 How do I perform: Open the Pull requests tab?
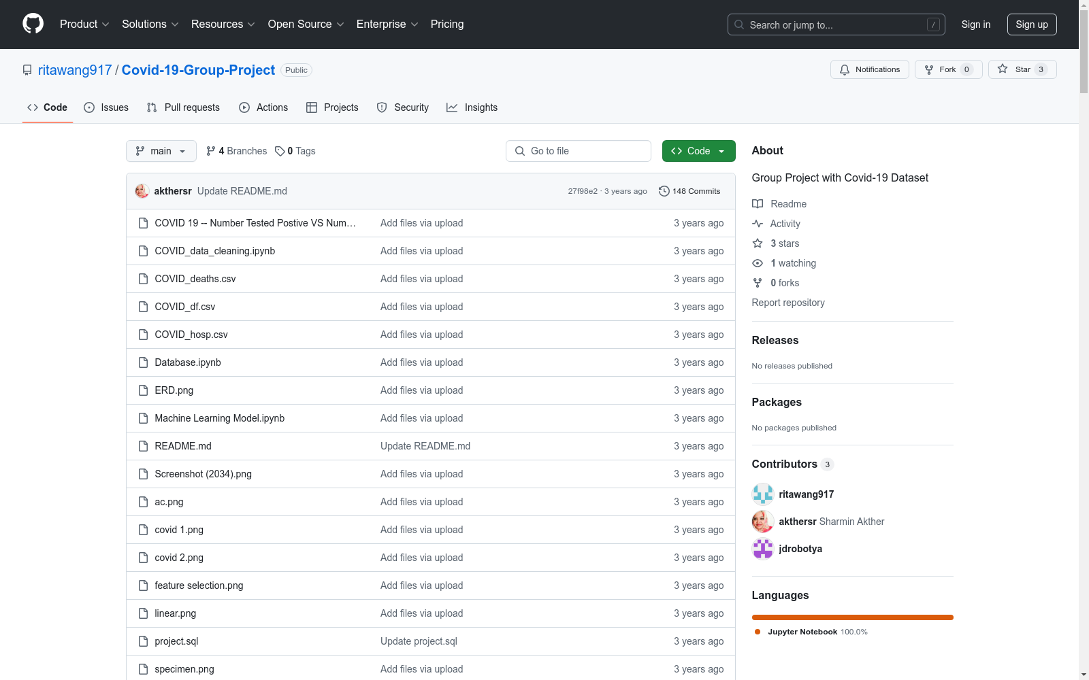pyautogui.click(x=183, y=107)
